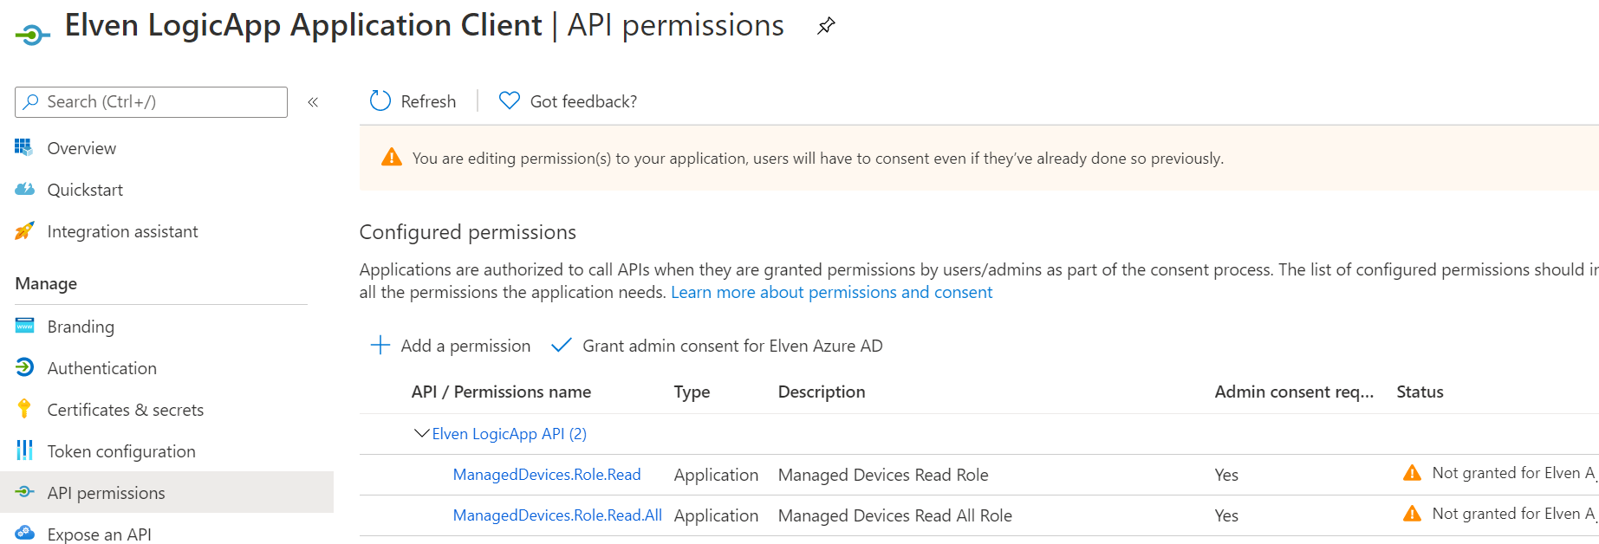Click the Branding icon
This screenshot has width=1599, height=544.
[x=24, y=326]
